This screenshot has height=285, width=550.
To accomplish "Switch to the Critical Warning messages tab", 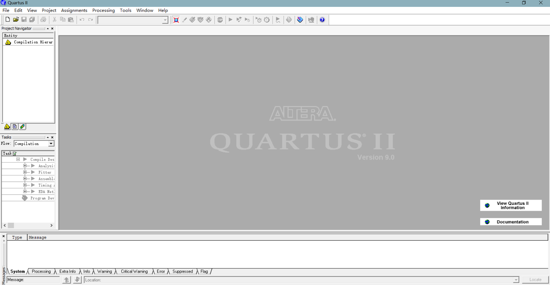I will coord(134,271).
